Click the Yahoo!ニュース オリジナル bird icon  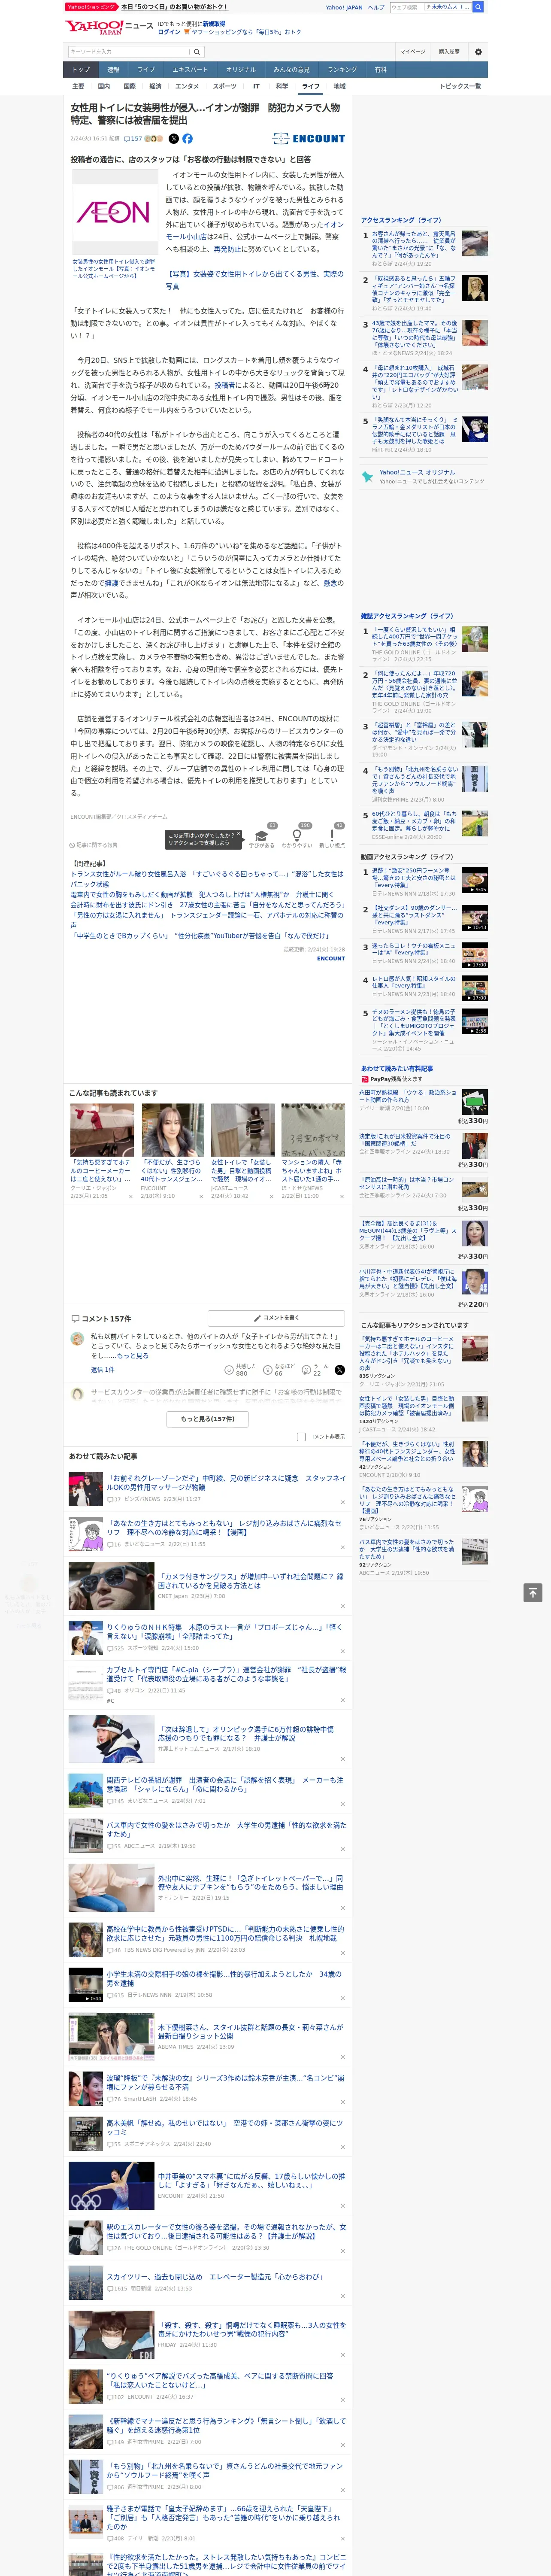[367, 476]
